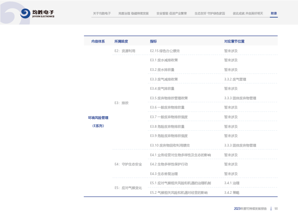This screenshot has height=220, width=298.
Task: Select the 环境风险管理 category cell
Action: coord(98,118)
